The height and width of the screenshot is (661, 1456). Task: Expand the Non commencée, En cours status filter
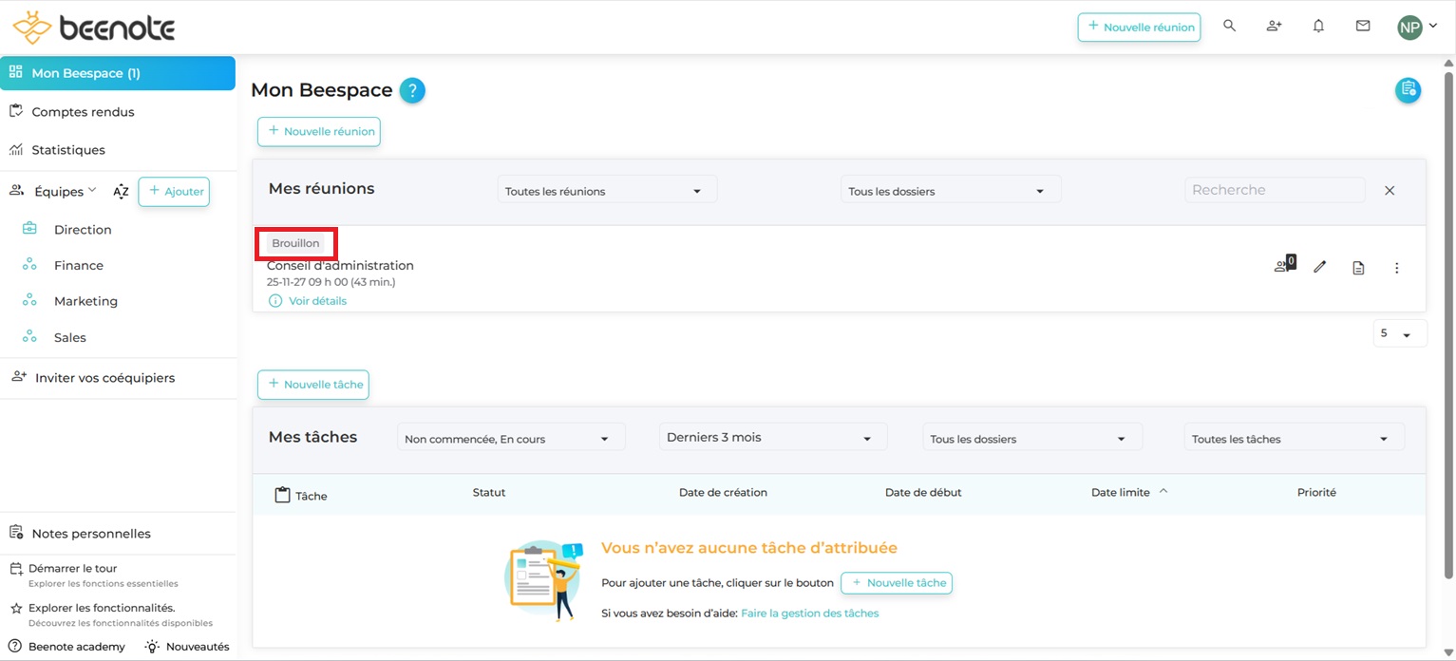[510, 439]
